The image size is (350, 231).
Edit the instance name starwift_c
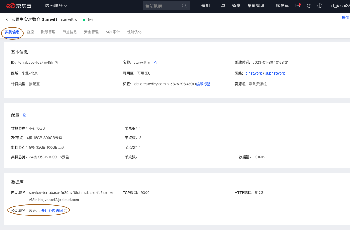155,63
